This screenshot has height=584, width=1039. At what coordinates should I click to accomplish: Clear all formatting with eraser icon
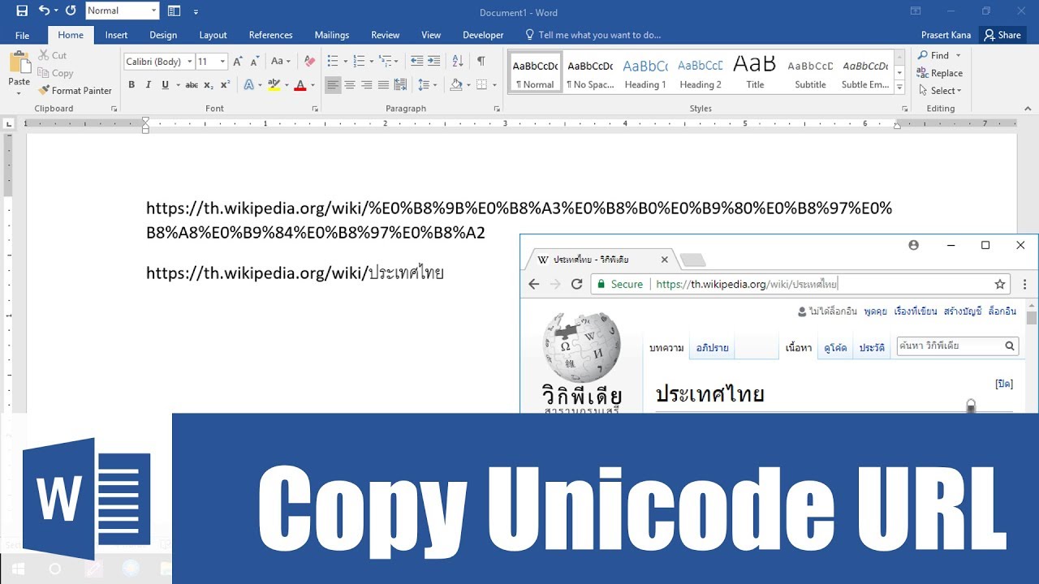[309, 61]
